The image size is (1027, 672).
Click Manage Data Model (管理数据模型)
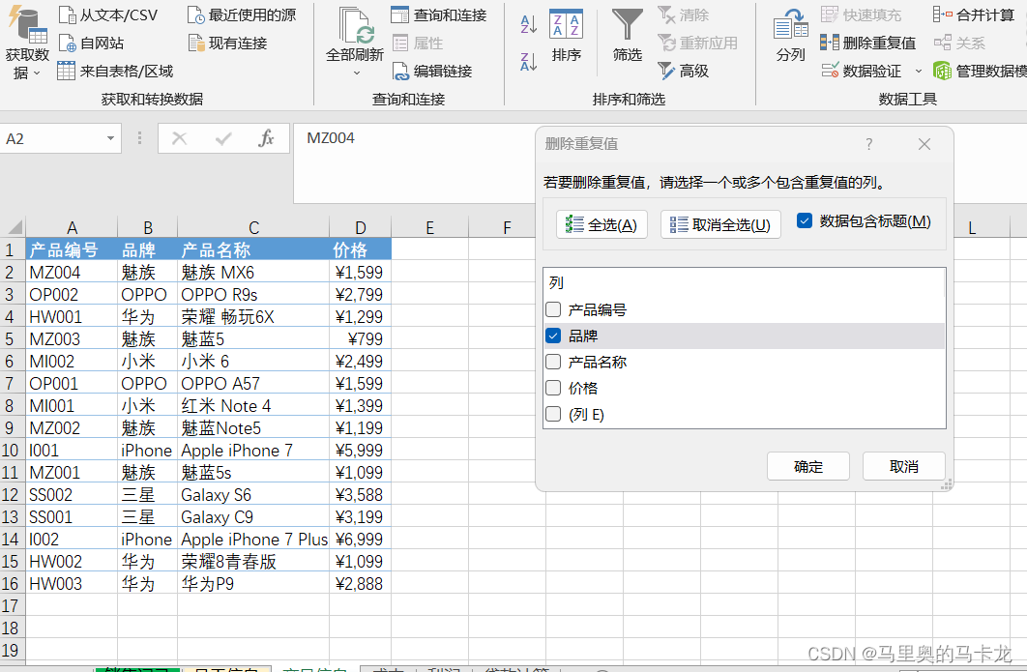980,71
